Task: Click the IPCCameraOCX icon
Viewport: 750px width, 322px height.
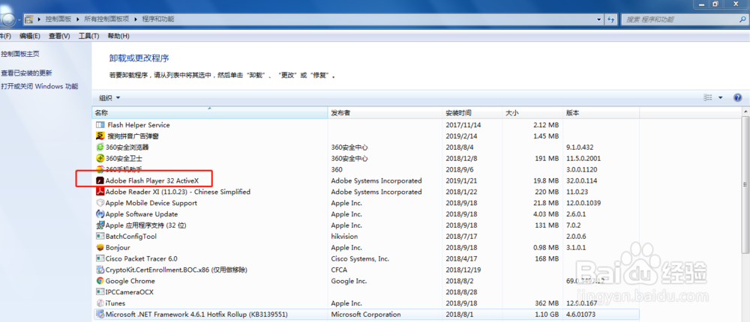Action: click(100, 292)
